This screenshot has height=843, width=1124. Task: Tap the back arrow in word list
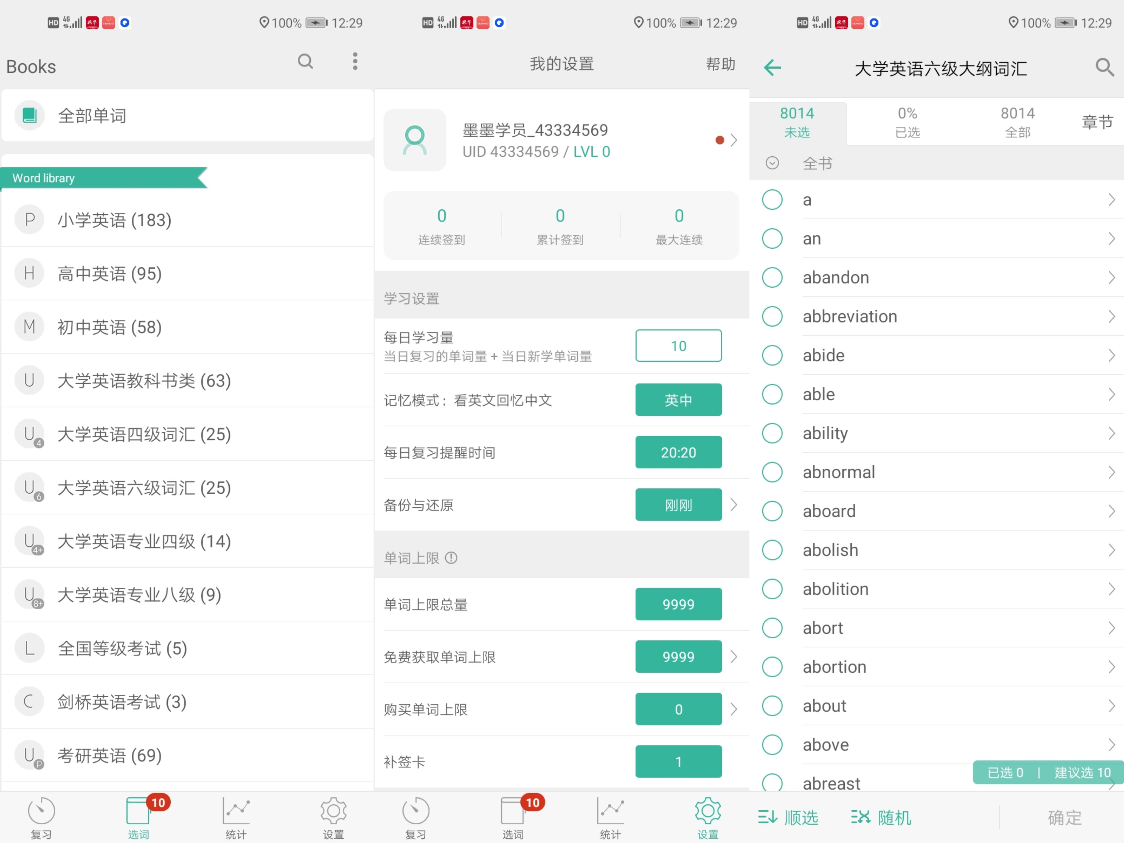[x=772, y=68]
